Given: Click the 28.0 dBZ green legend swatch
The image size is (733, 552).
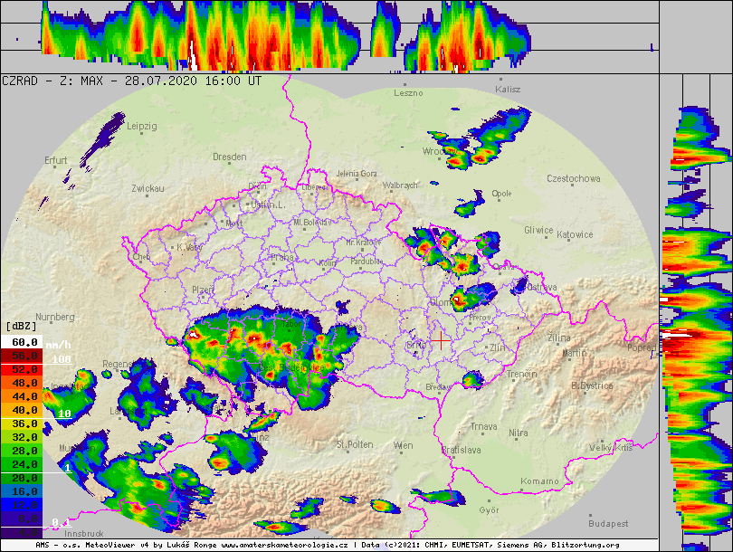Looking at the screenshot, I should pos(22,451).
